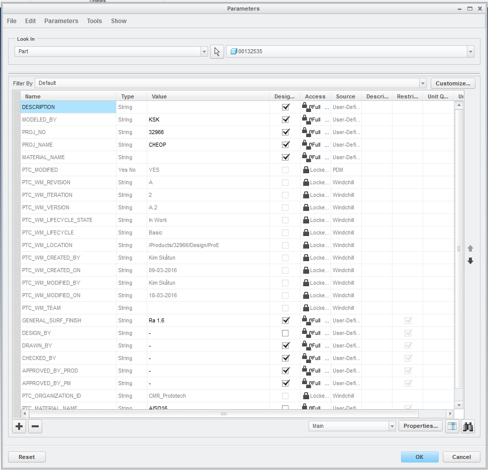Select the DESCRIPTION value field
The height and width of the screenshot is (471, 488).
tap(208, 107)
